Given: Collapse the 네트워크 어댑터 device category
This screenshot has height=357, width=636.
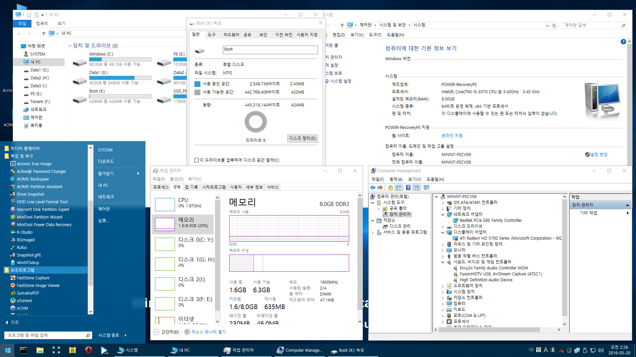Looking at the screenshot, I should [443, 215].
